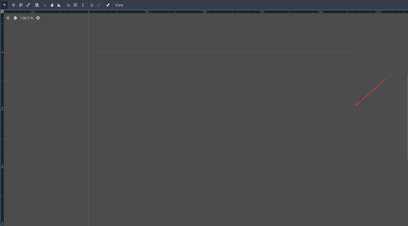
Task: Toggle grid snapping on the canvas
Action: (76, 5)
